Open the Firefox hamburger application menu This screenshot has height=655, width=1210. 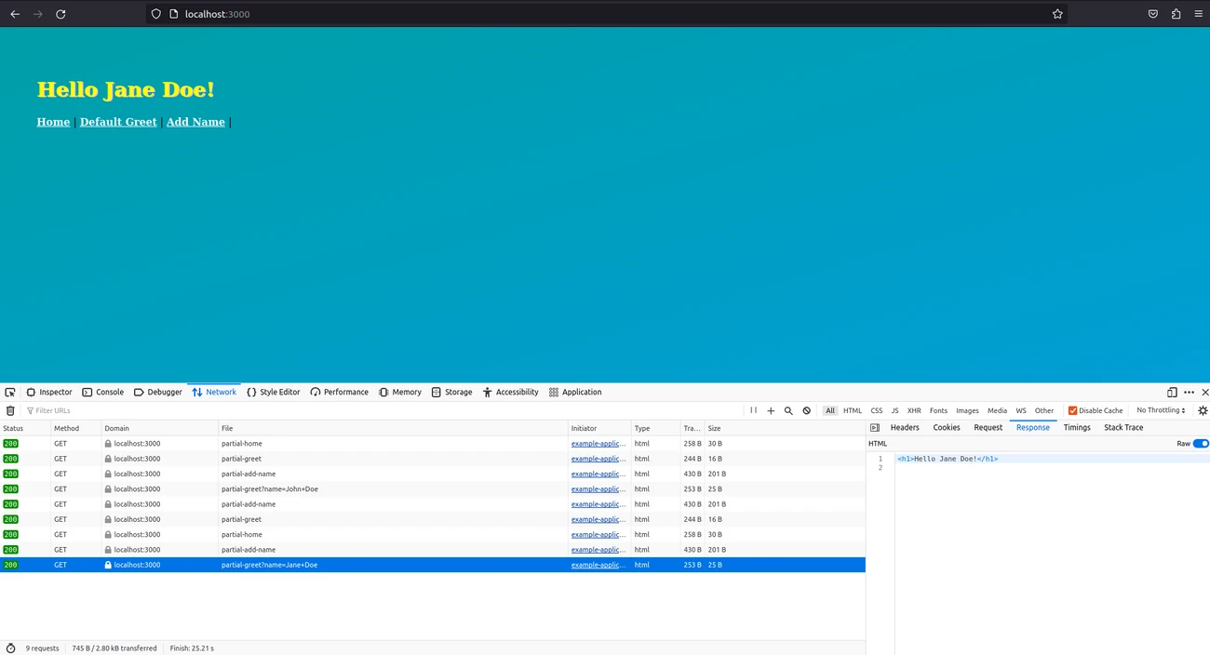(1199, 14)
